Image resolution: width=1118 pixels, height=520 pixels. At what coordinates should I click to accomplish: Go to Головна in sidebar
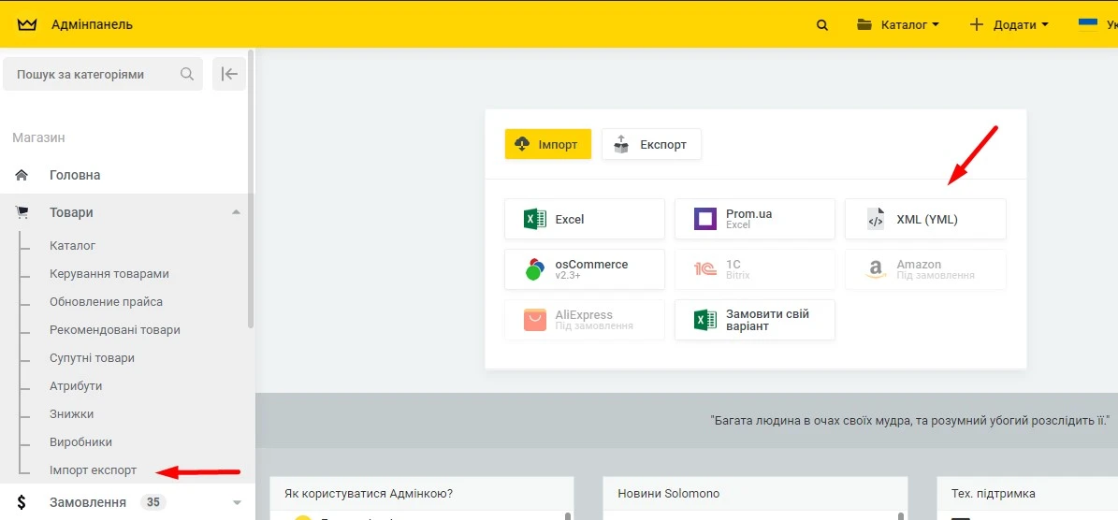click(75, 175)
